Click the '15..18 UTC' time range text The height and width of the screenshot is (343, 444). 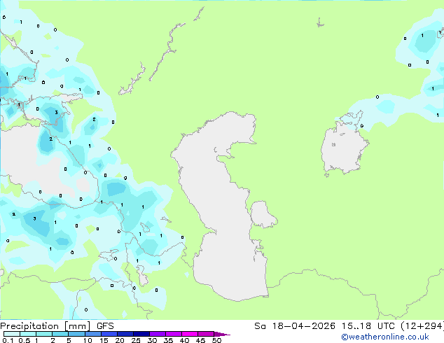368,326
